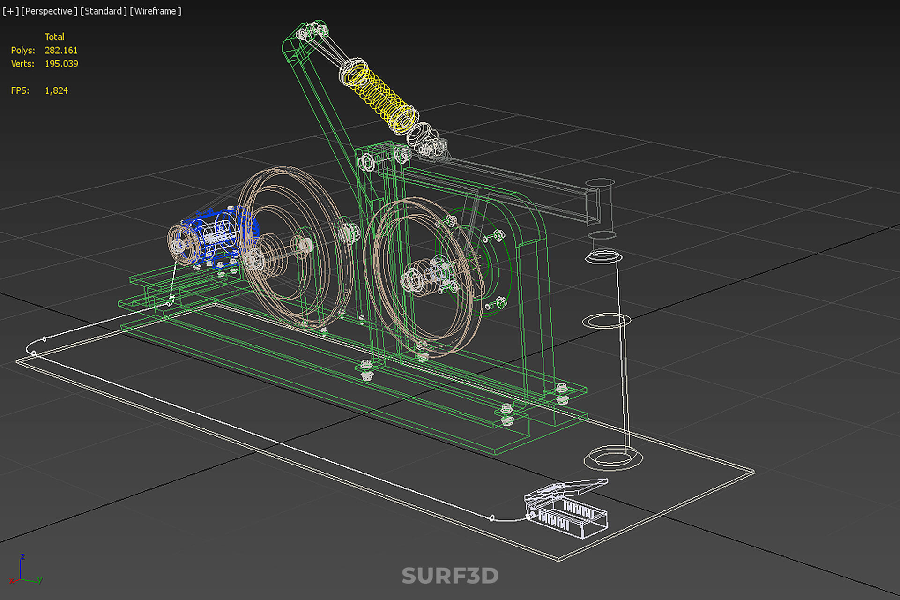This screenshot has width=900, height=600.
Task: Click the Total statistics header
Action: pos(54,37)
